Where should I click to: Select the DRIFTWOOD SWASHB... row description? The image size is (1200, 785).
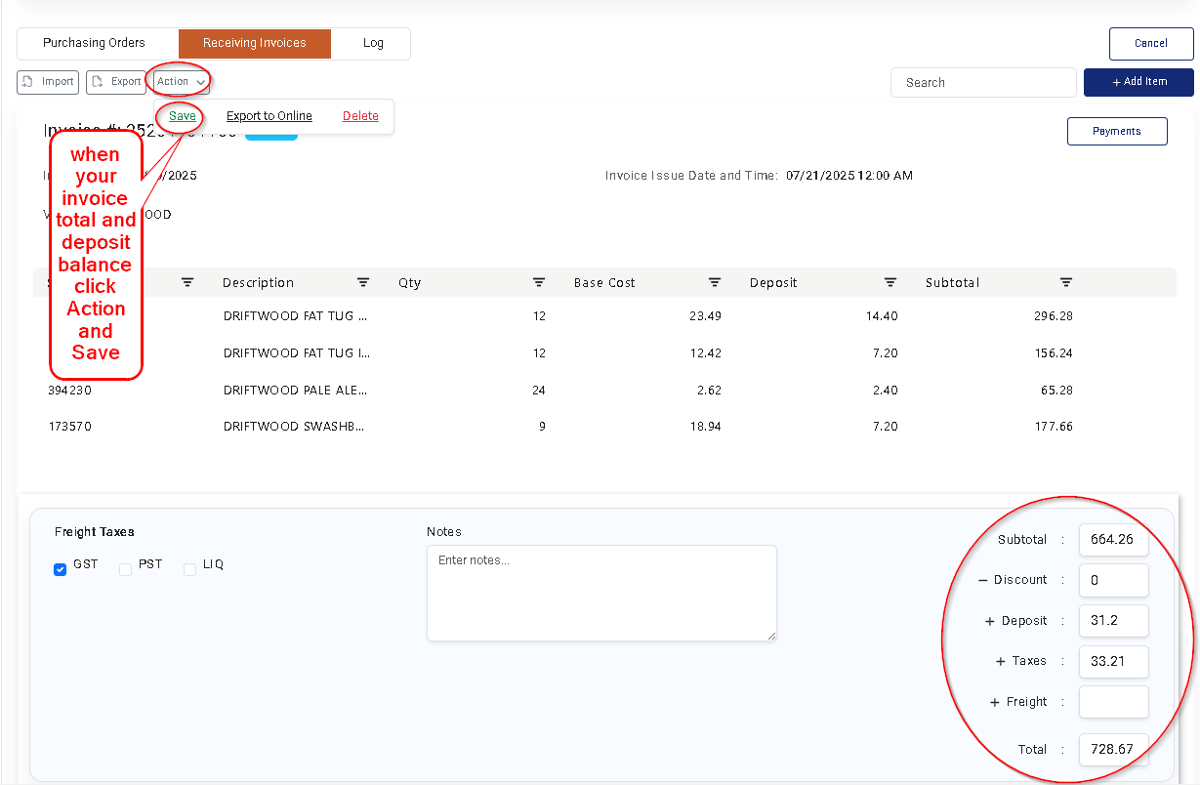point(295,427)
